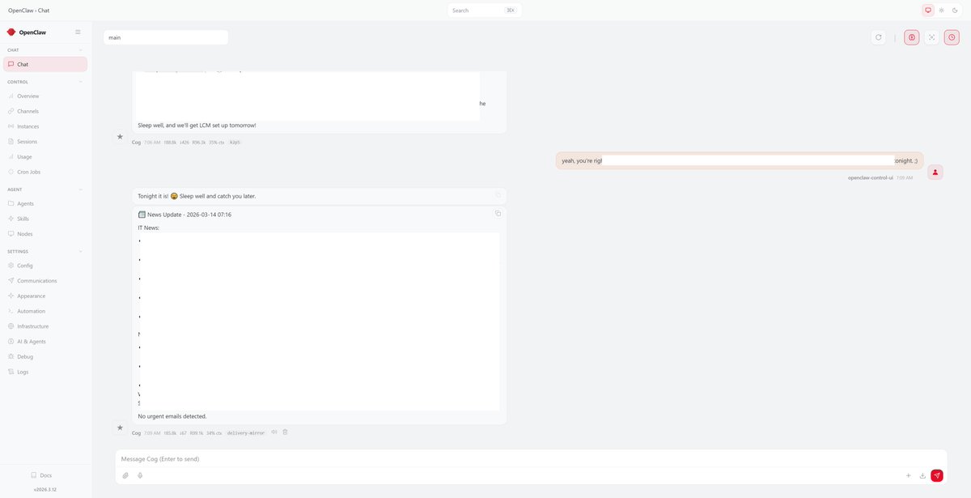Viewport: 971px width, 498px height.
Task: Focus the Search box
Action: click(485, 11)
